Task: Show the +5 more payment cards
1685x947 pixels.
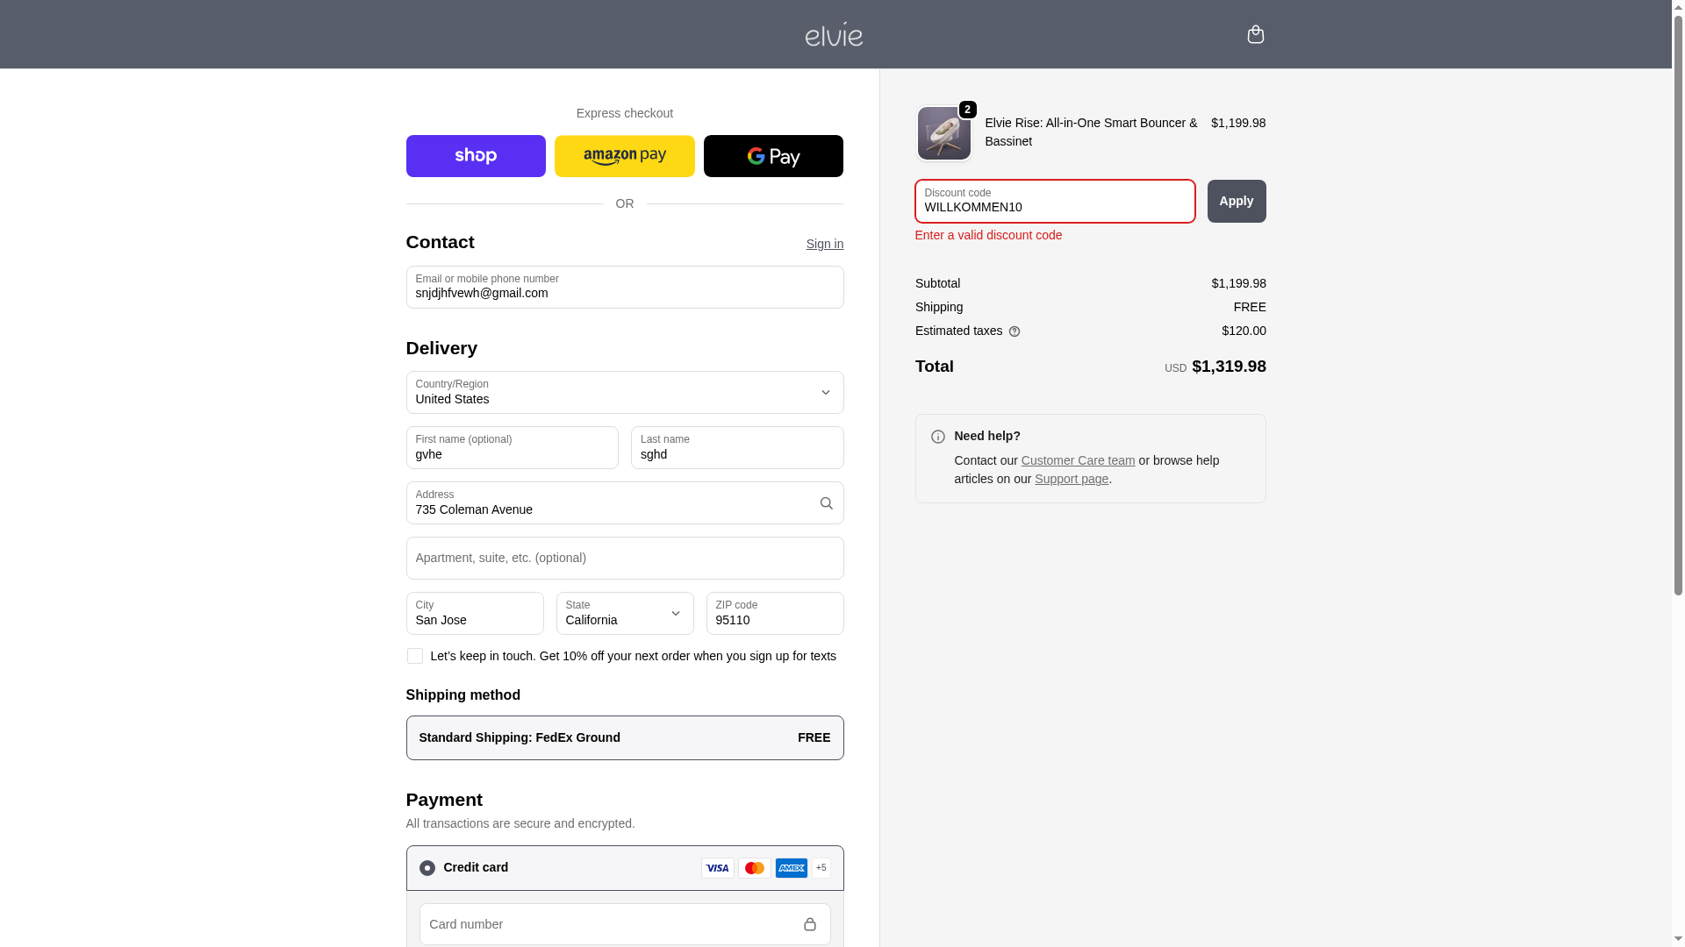Action: [821, 868]
